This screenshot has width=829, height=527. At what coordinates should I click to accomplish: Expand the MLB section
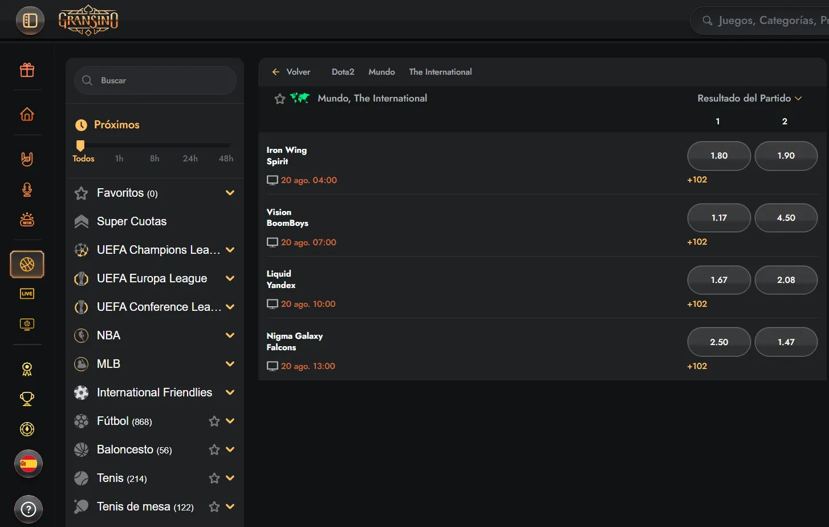click(x=230, y=364)
